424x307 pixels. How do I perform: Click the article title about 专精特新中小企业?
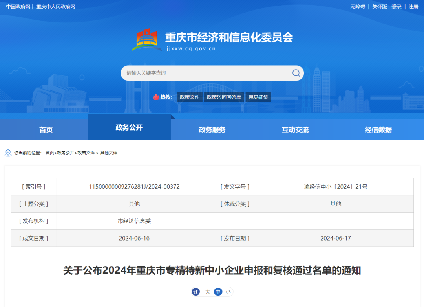point(212,270)
